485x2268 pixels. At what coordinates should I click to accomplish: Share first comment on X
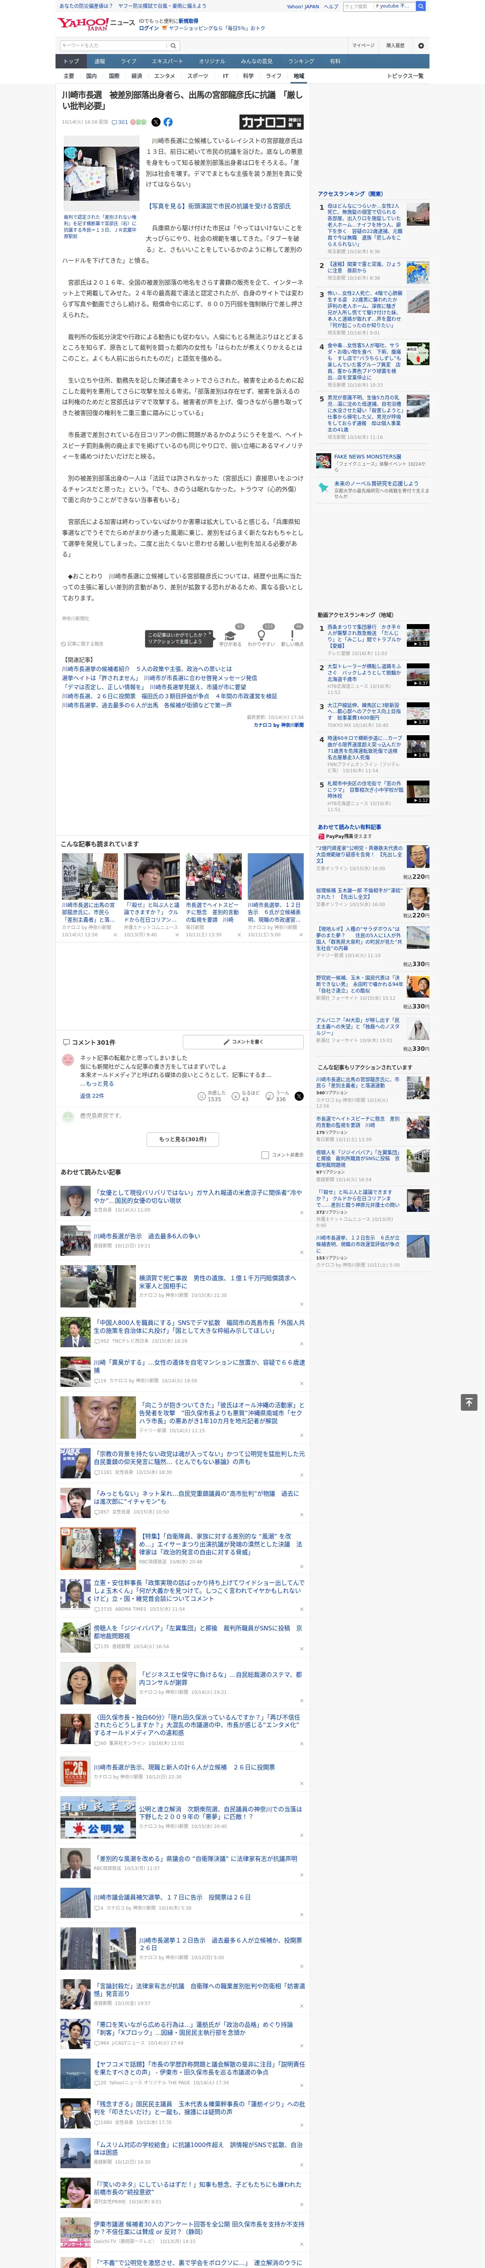pos(299,1096)
